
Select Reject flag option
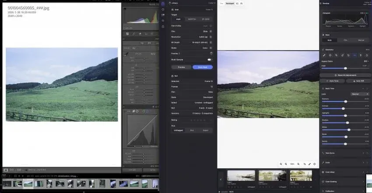click(205, 130)
